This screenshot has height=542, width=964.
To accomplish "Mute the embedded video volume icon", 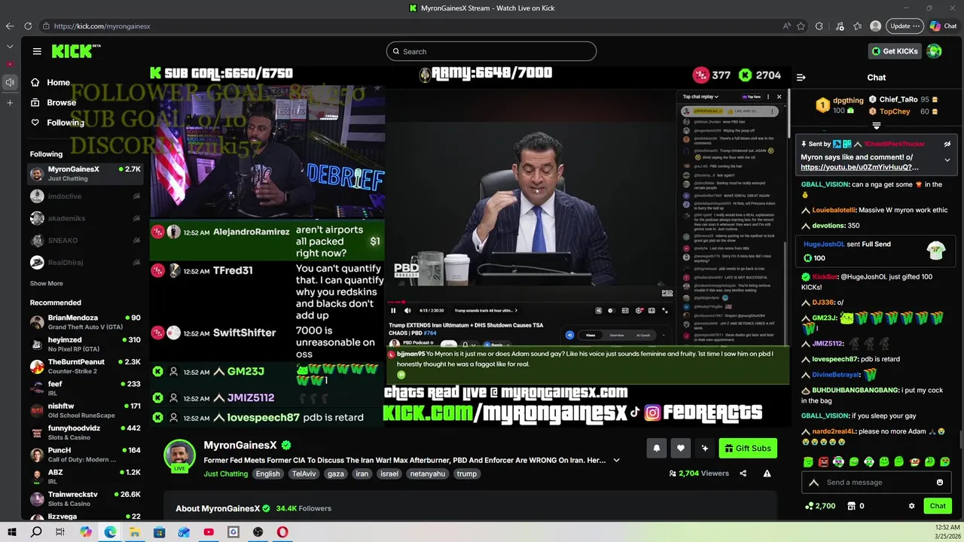I will click(x=407, y=310).
